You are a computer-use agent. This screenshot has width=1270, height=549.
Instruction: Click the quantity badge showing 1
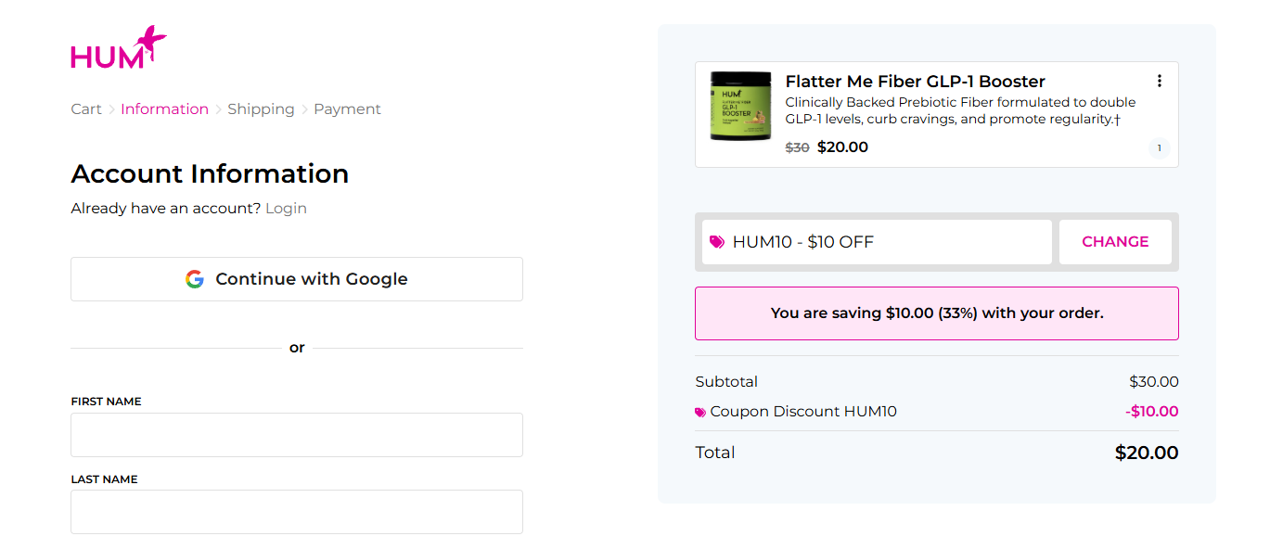[x=1158, y=147]
